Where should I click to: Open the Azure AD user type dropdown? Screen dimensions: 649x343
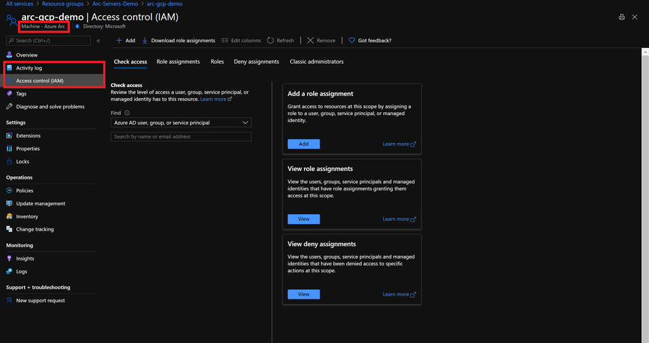[181, 123]
